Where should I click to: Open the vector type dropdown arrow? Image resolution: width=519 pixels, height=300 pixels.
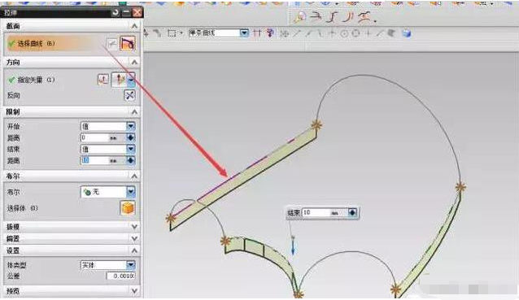[x=131, y=80]
